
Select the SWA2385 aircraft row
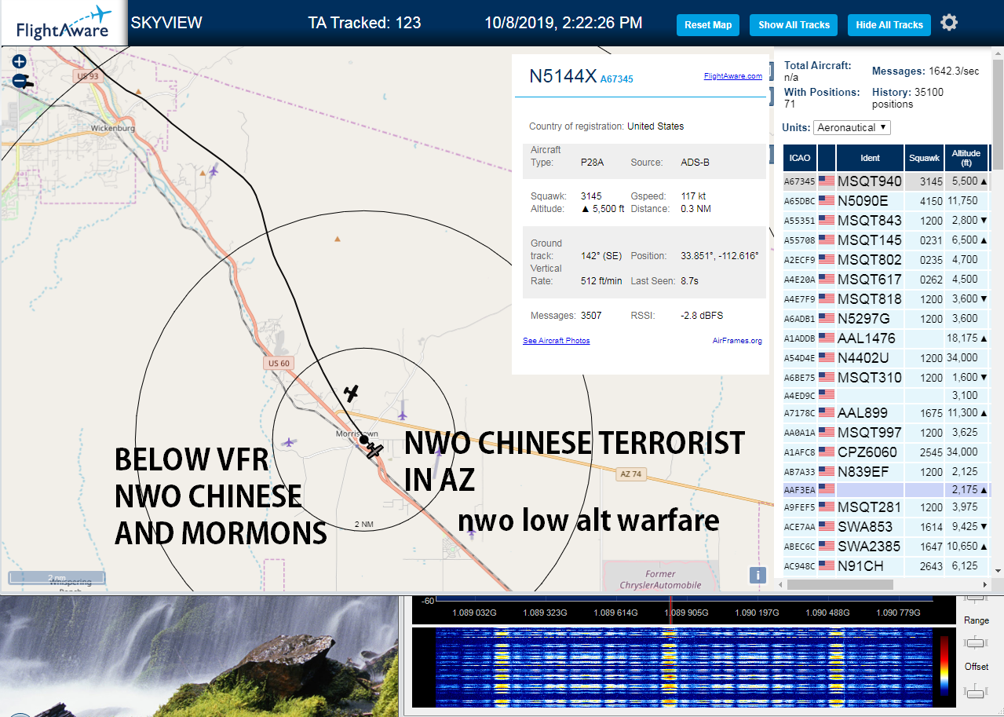coord(885,547)
